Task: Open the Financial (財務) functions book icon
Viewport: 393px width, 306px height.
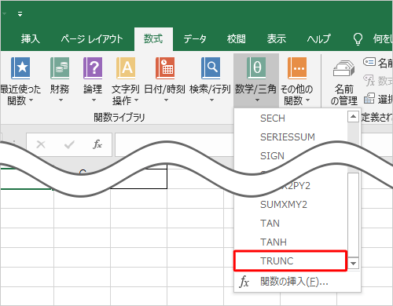Action: (x=60, y=68)
